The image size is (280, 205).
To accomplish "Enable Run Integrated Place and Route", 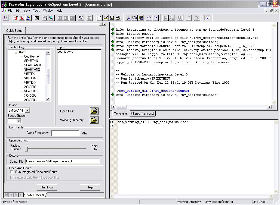I will (12, 172).
